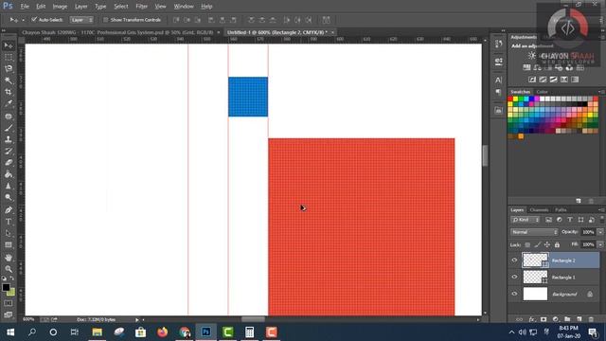Screen dimensions: 606x341
Task: Open Firefox from the taskbar
Action: tap(162, 332)
